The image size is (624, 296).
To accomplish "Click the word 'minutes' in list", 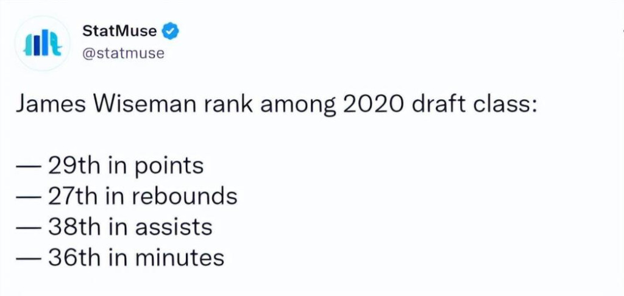I will 180,258.
